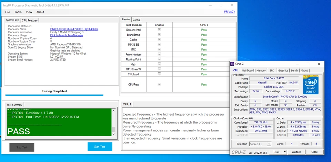Click the Test Summary scrollbar up arrow
This screenshot has height=162, width=331.
click(x=113, y=111)
